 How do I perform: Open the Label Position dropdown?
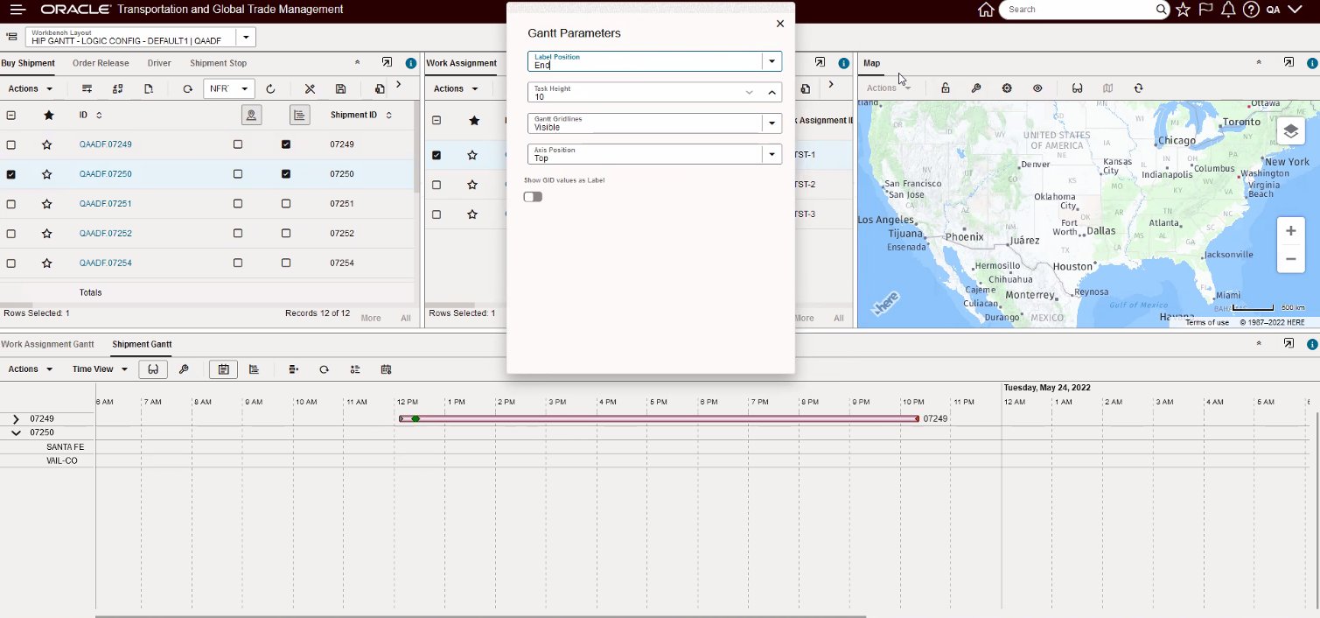pyautogui.click(x=771, y=61)
